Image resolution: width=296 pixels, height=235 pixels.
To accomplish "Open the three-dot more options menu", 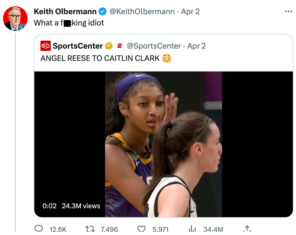I will tap(288, 11).
